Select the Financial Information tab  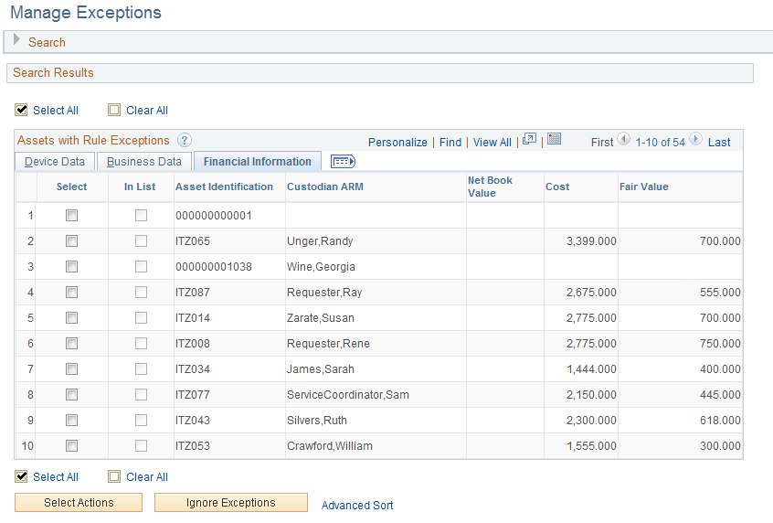pyautogui.click(x=258, y=162)
